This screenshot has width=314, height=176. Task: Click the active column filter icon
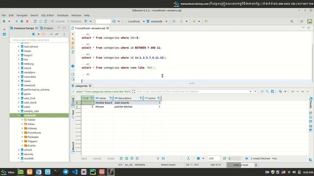tap(159, 98)
